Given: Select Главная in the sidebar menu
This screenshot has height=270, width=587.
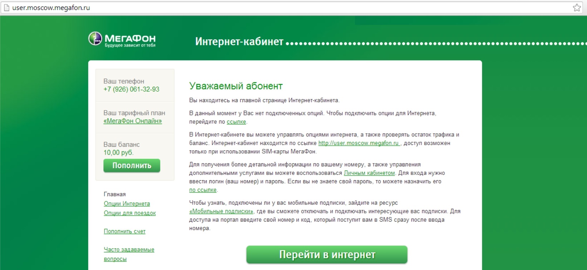Looking at the screenshot, I should [x=115, y=194].
